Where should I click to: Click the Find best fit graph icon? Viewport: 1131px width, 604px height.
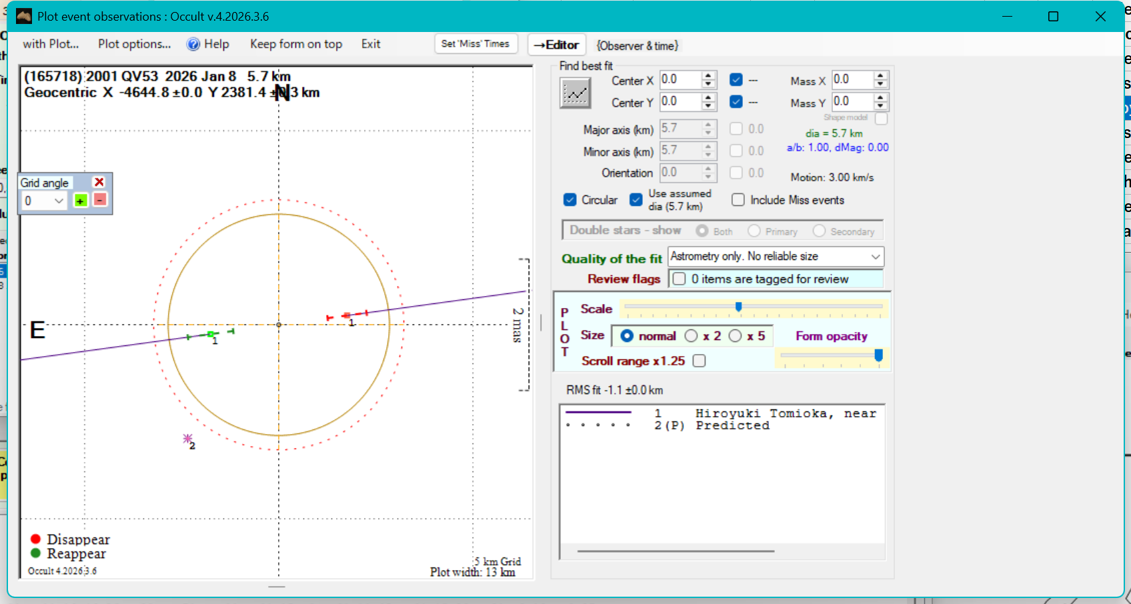[575, 93]
